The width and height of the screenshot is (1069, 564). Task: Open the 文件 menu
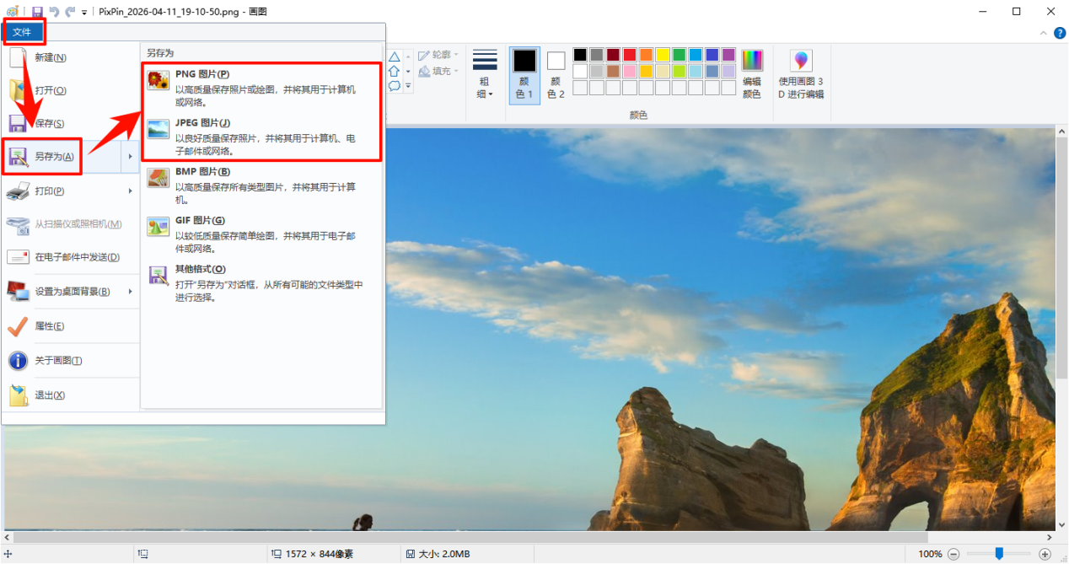(24, 31)
